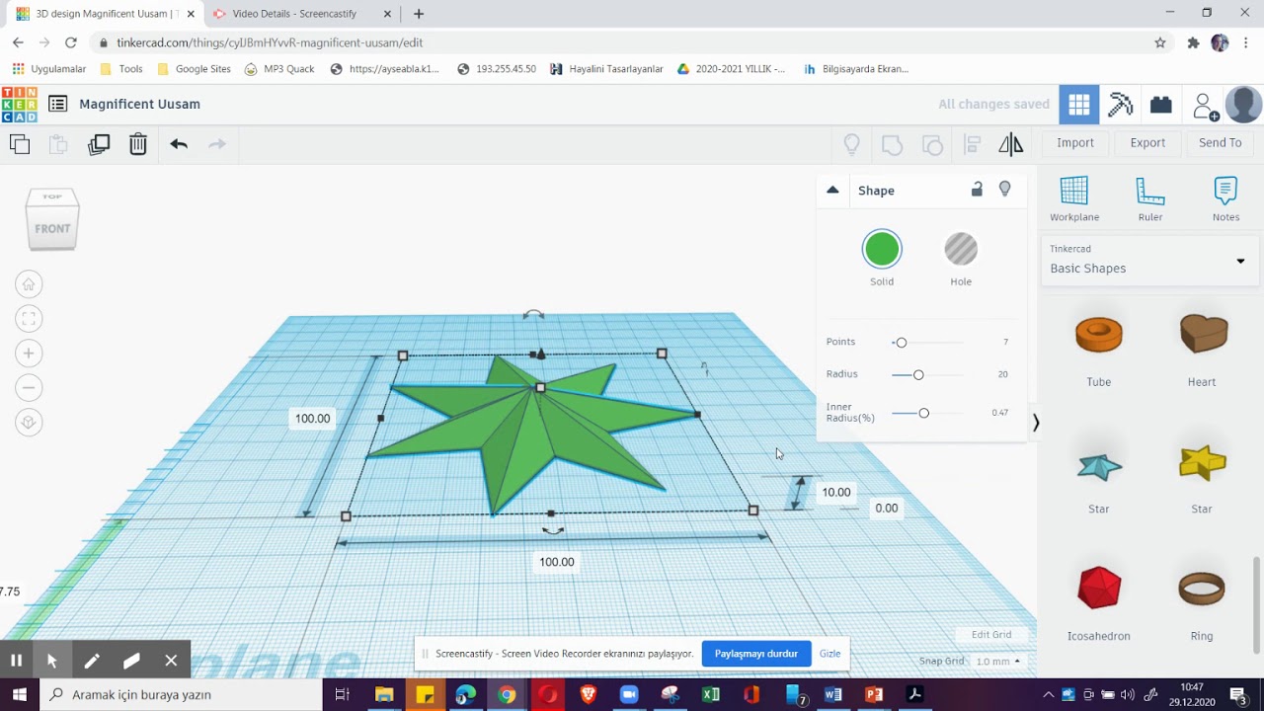This screenshot has height=711, width=1264.
Task: Open the Blocks pickaxe mode
Action: (x=1121, y=105)
